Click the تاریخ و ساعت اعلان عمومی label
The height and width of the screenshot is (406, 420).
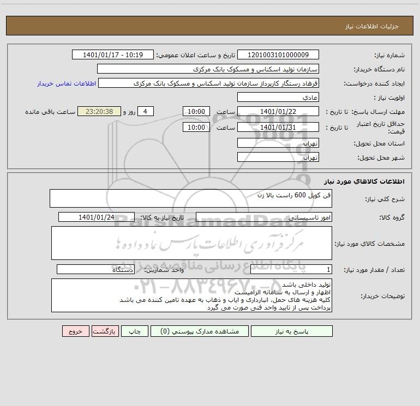click(x=195, y=55)
